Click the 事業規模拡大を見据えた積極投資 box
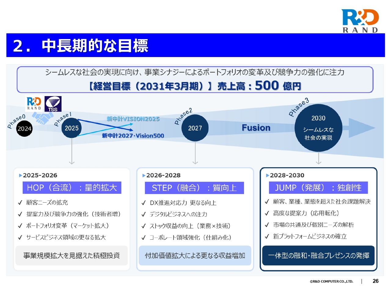Viewport: 391px width, 293px height. 71,255
